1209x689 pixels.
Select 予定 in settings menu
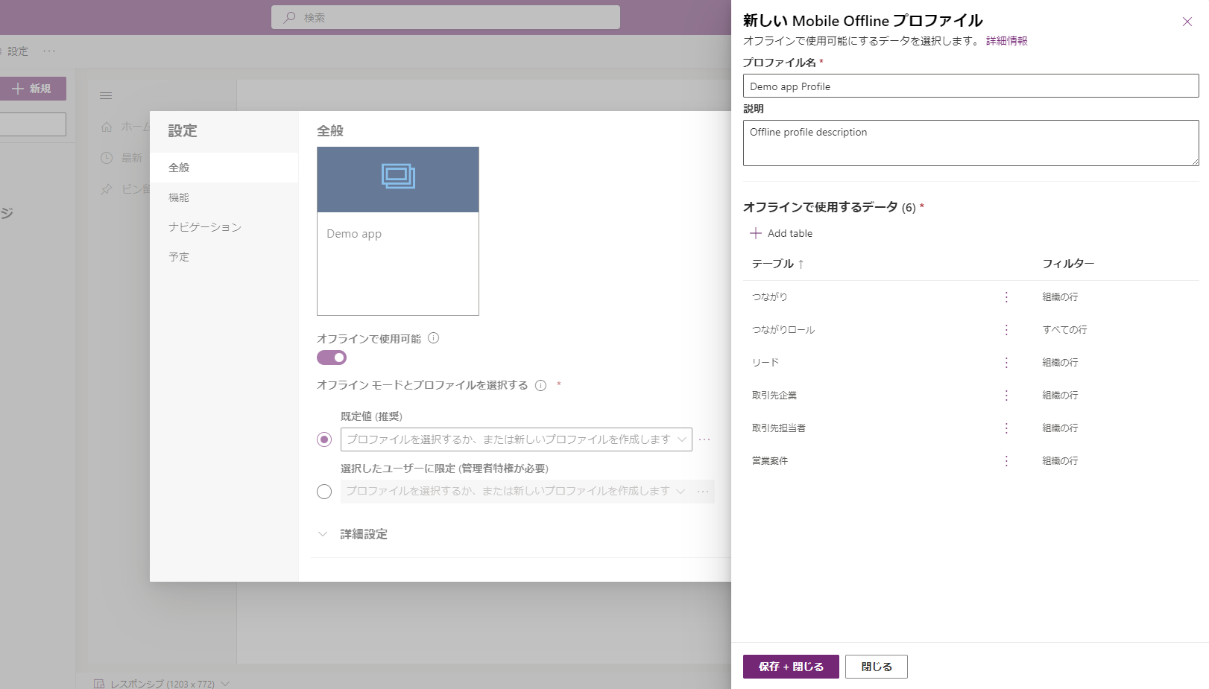224,257
